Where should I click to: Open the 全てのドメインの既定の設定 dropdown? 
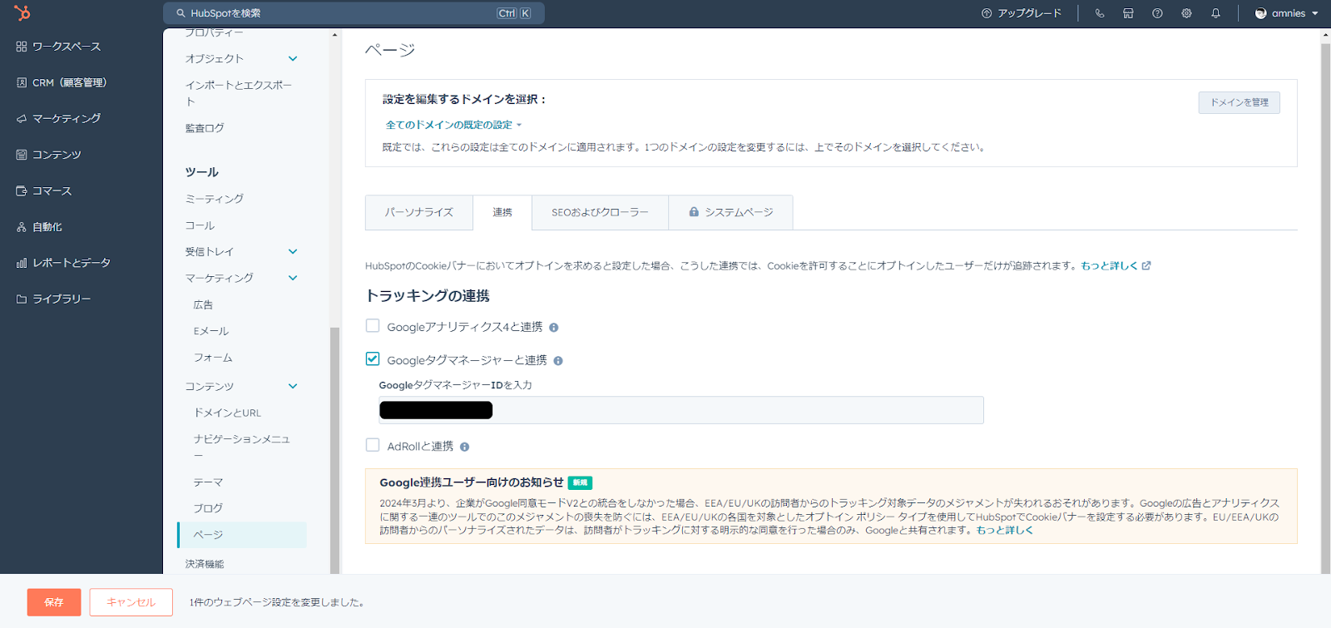[453, 125]
